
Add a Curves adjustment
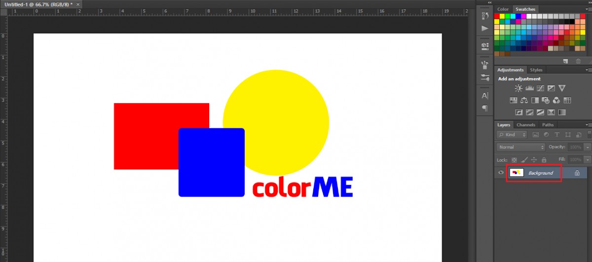coord(540,88)
